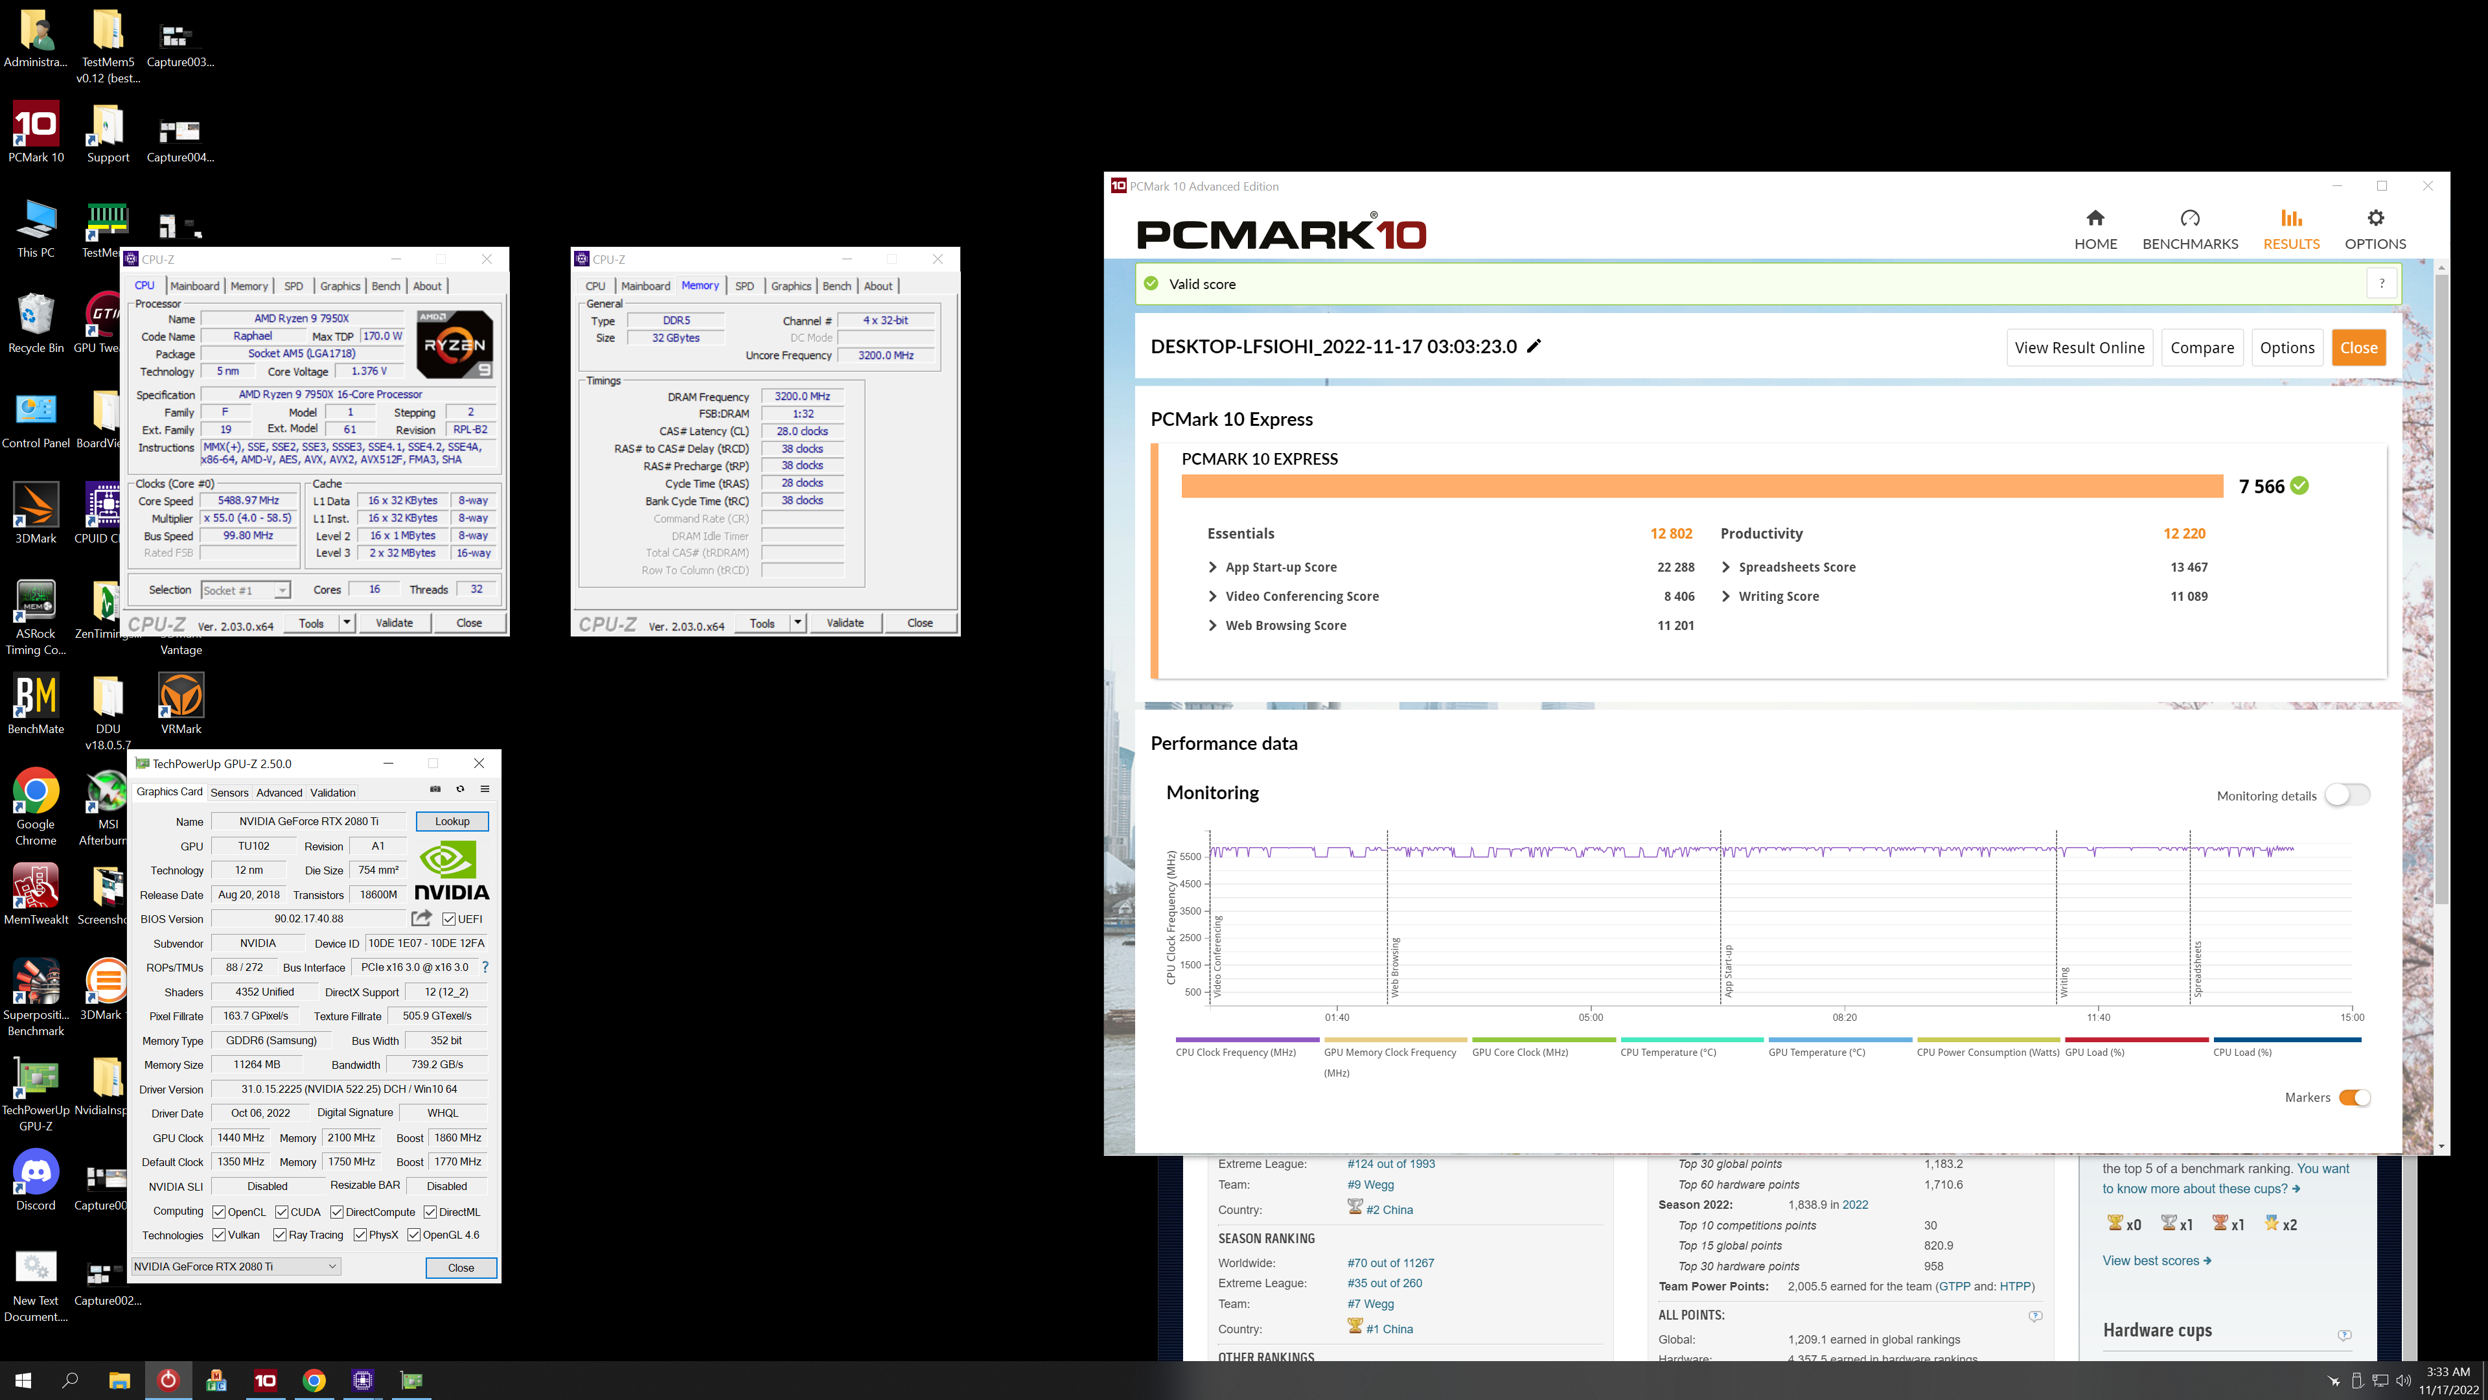Viewport: 2488px width, 1400px height.
Task: Switch to the SPD tab in CPU-Z Memory window
Action: [x=744, y=286]
